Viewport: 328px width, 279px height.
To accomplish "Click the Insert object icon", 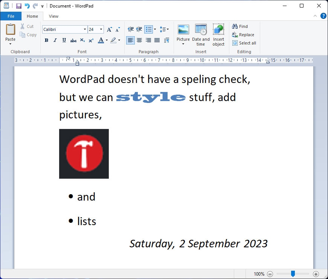I will pos(218,30).
